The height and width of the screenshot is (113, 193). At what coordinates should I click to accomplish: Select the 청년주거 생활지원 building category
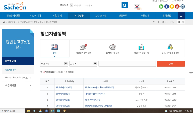tap(141, 48)
